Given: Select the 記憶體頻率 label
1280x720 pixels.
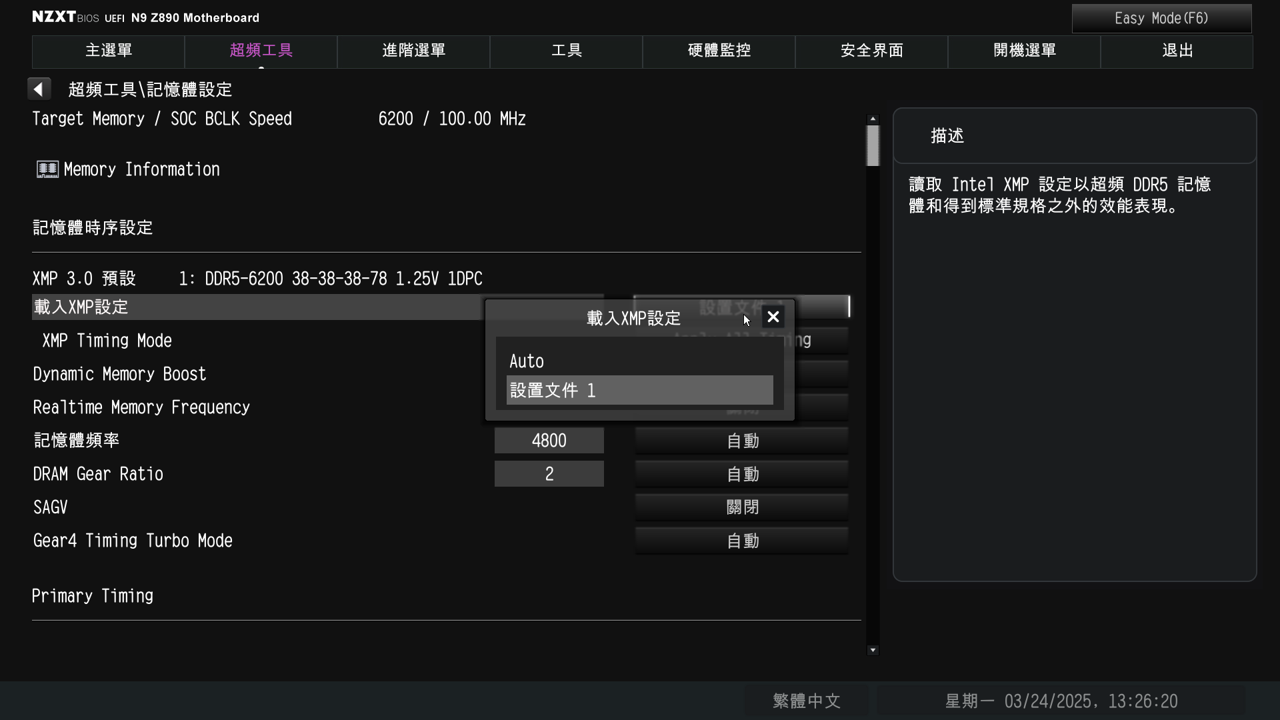Looking at the screenshot, I should 77,441.
